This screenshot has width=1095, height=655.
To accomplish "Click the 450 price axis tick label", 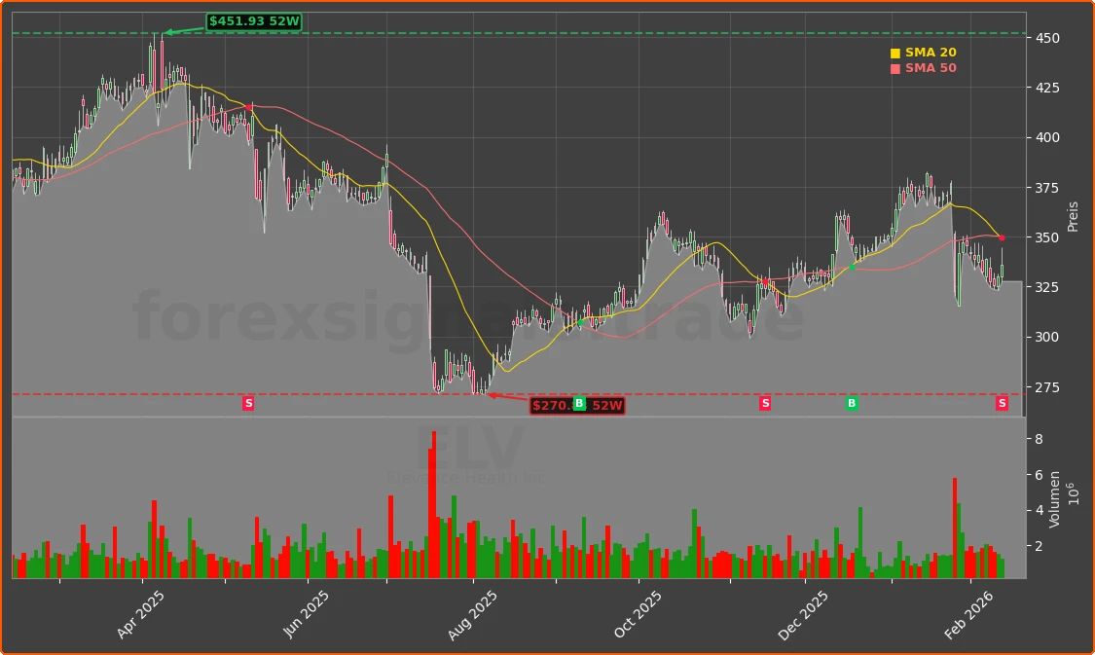I will click(x=1048, y=38).
